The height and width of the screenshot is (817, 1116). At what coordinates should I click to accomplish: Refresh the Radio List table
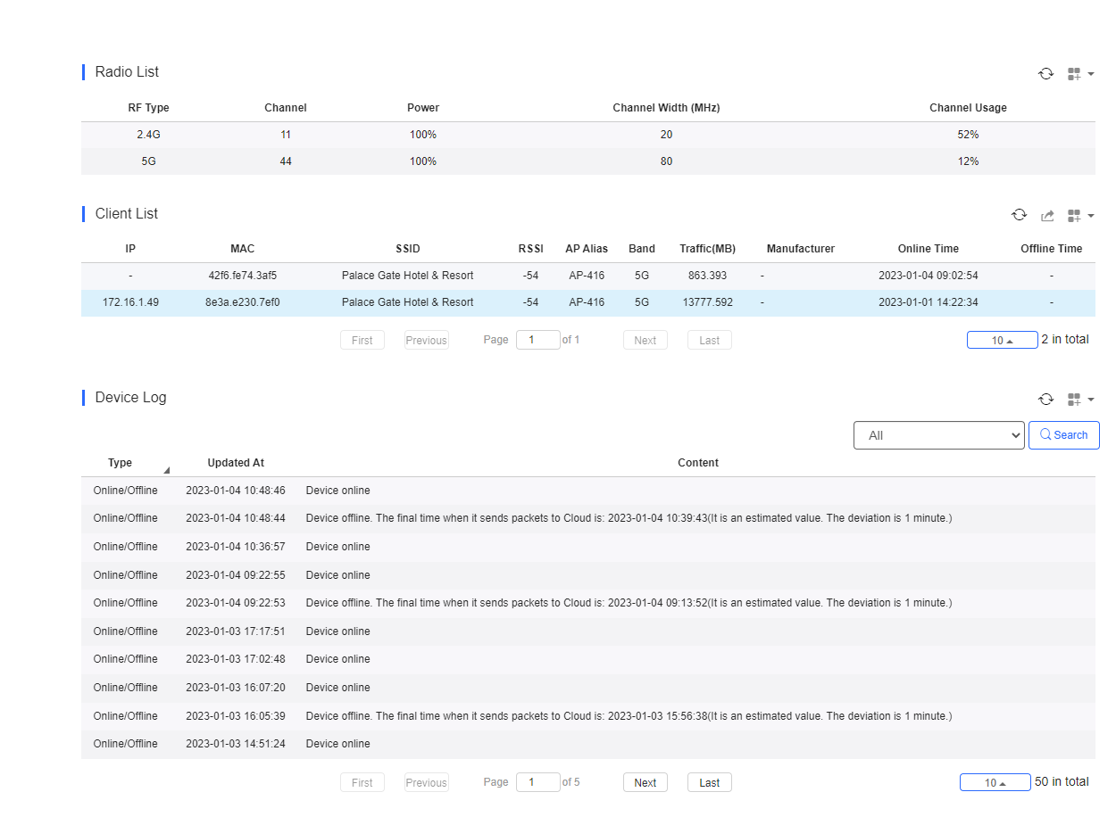coord(1045,74)
